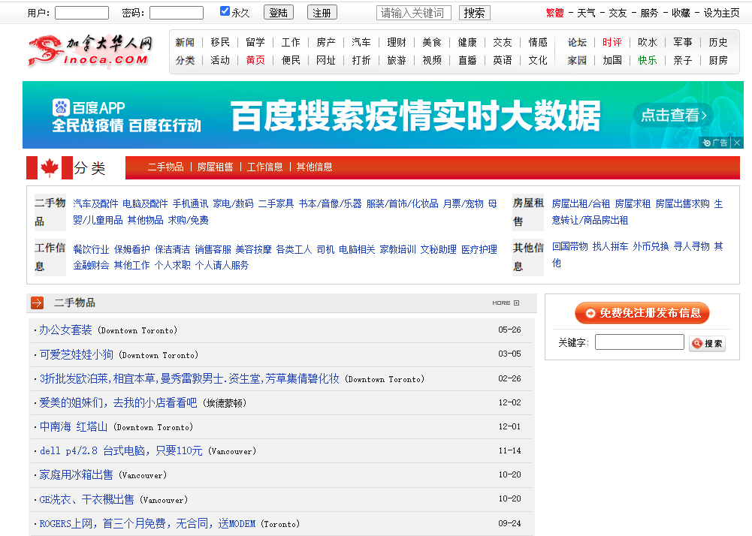Focus the 请输入关键词 search box
The height and width of the screenshot is (536, 752).
coord(413,13)
